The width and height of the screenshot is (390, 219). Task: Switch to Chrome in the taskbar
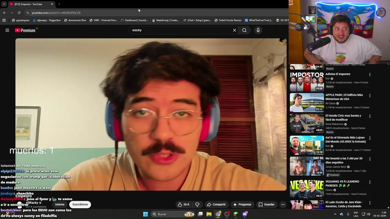point(218,214)
